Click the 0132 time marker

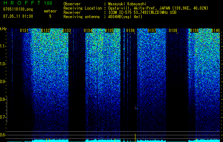click(45, 31)
